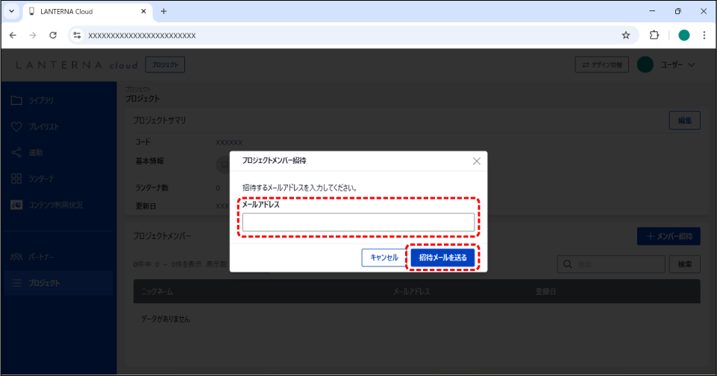Open Chrome's three-dot menu
This screenshot has height=376, width=717.
tap(704, 35)
